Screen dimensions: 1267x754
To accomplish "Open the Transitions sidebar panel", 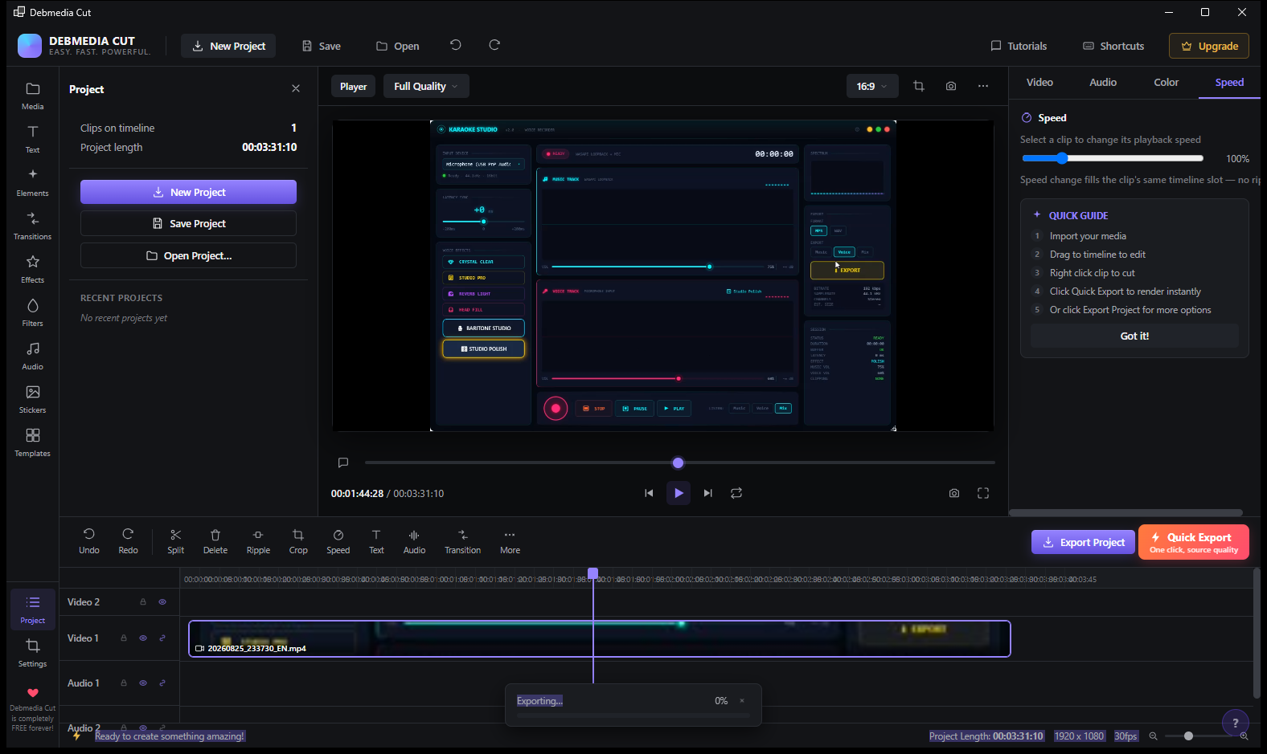I will [32, 226].
